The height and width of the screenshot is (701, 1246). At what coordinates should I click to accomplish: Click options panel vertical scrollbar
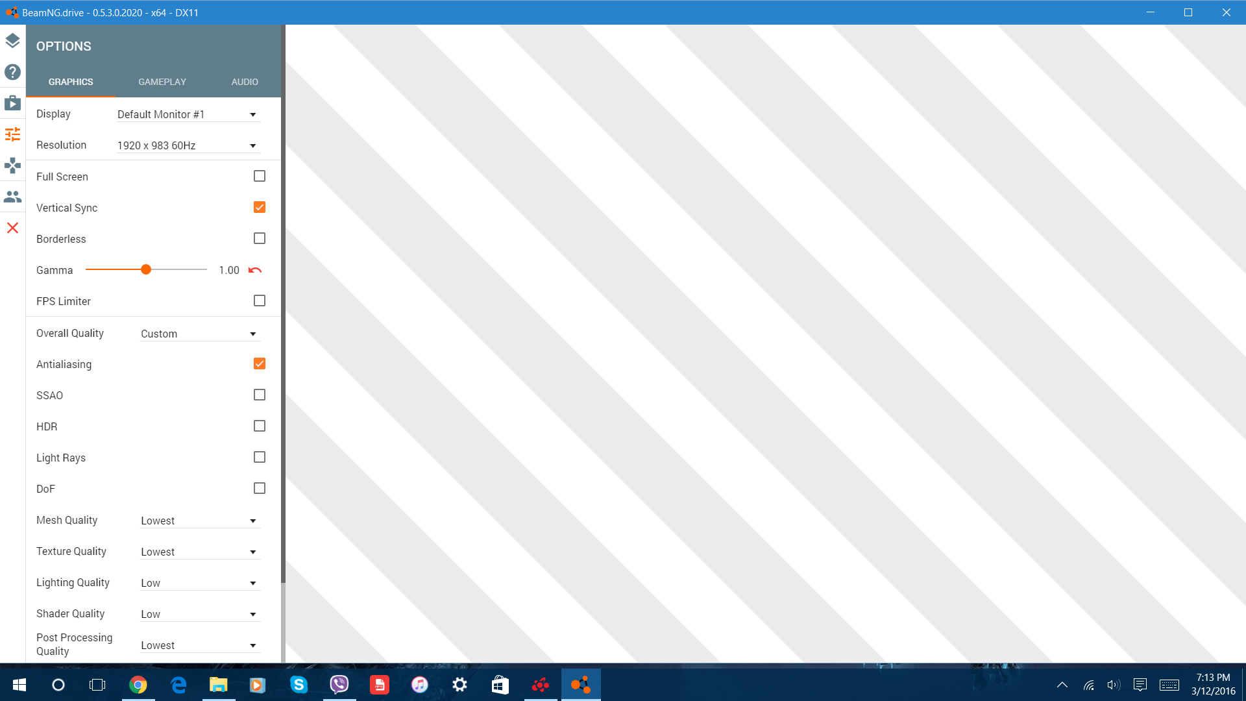tap(283, 305)
